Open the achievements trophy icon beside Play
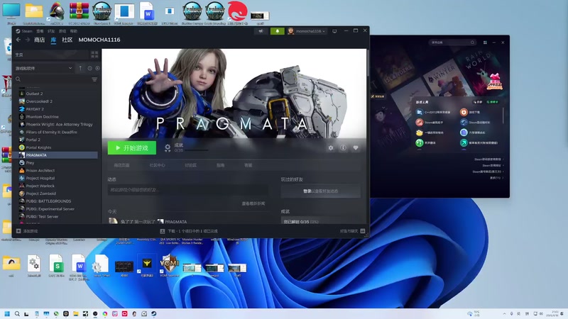This screenshot has width=568, height=319. (x=168, y=147)
